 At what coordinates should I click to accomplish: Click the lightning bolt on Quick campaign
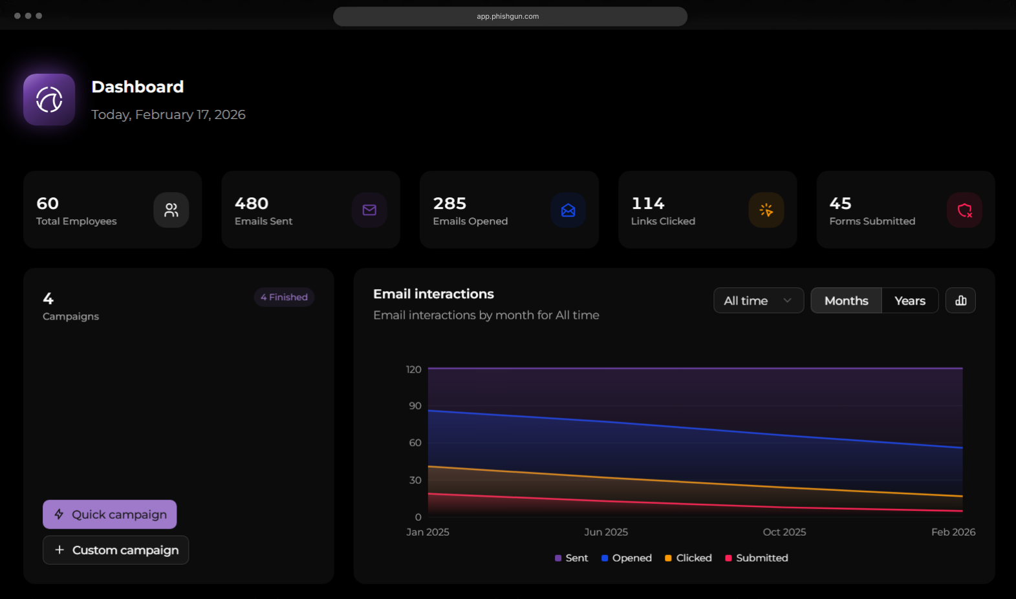[x=59, y=514]
